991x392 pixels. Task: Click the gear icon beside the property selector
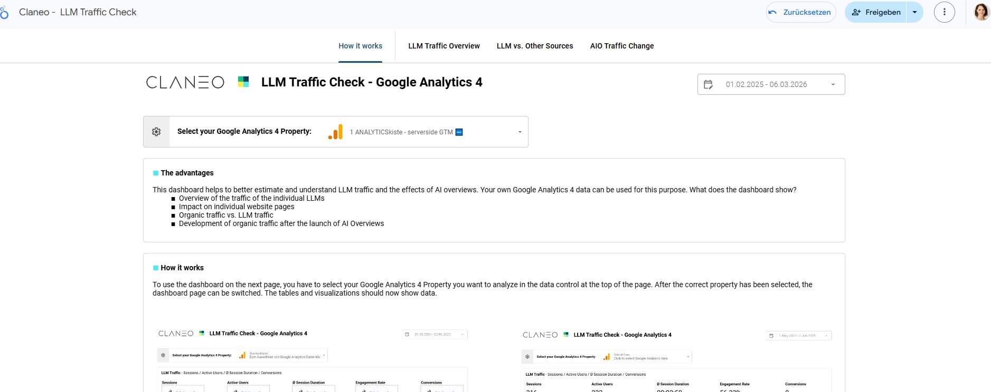(x=156, y=131)
